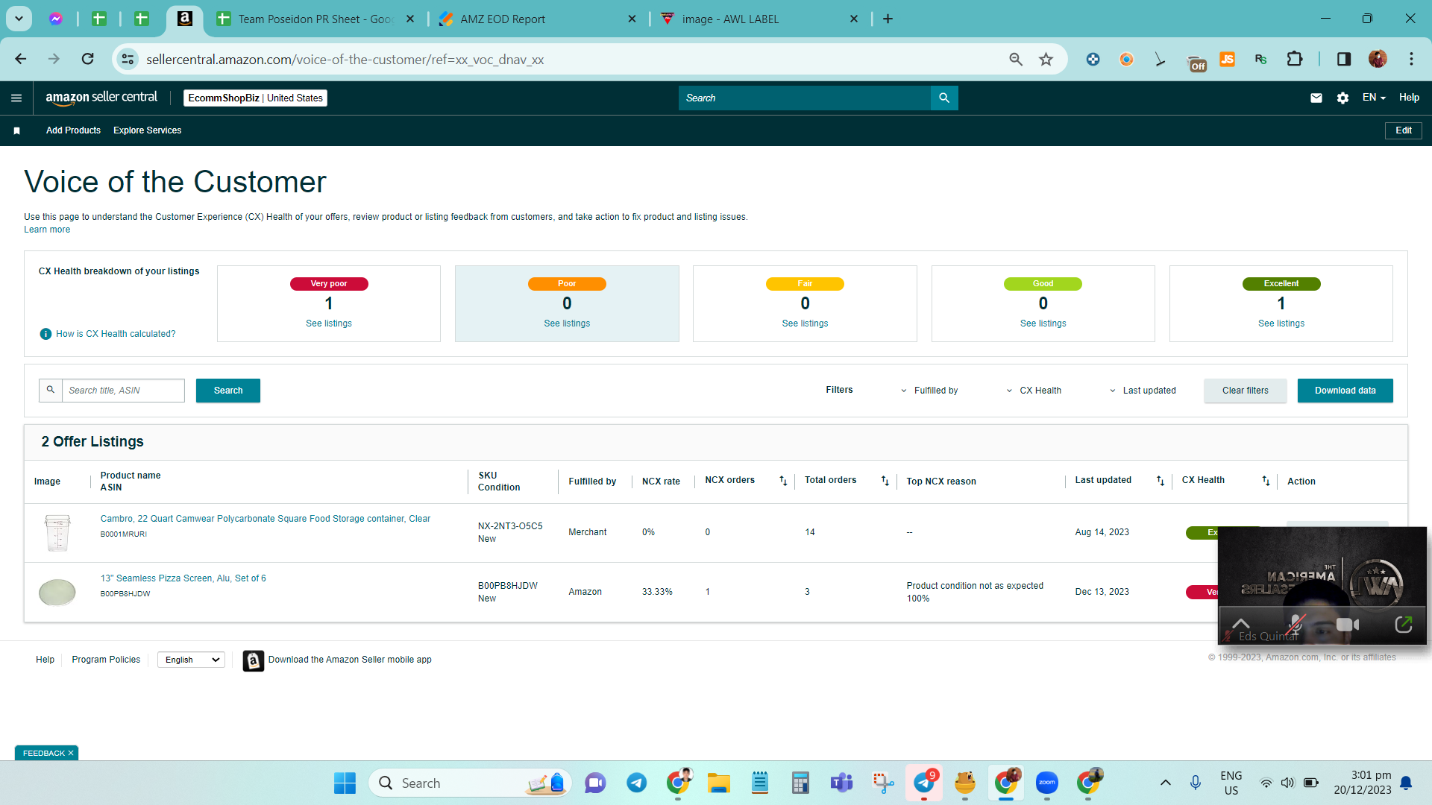The height and width of the screenshot is (805, 1432).
Task: Expand the CX Health filter
Action: (1034, 391)
